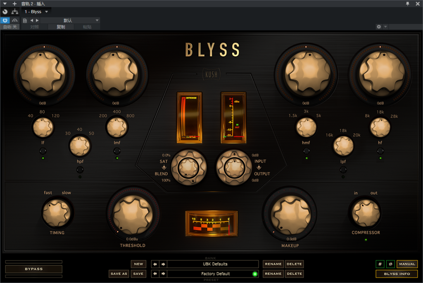This screenshot has height=283, width=423.
Task: Click the hpf frequency knob (30-50)
Action: tap(80, 146)
